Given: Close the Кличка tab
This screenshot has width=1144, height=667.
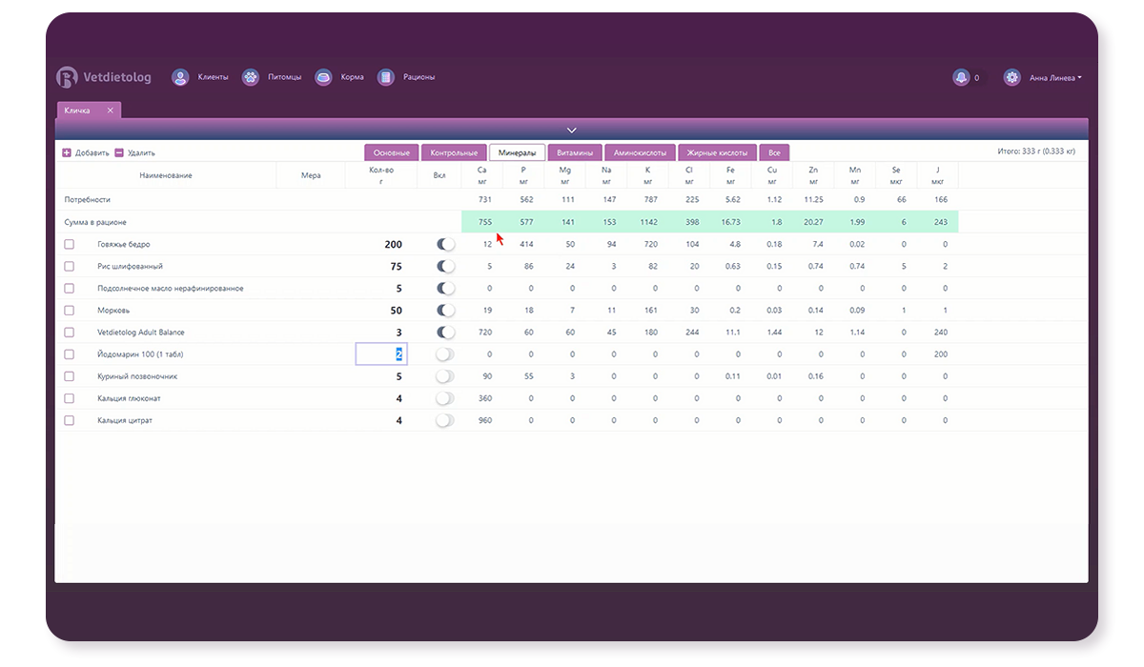Looking at the screenshot, I should (x=110, y=111).
